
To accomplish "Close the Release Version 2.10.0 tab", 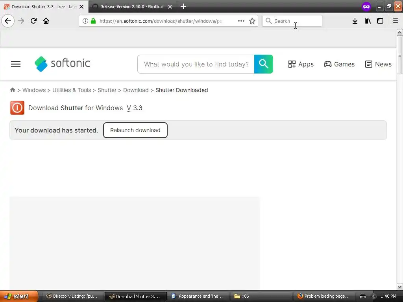I will (170, 7).
